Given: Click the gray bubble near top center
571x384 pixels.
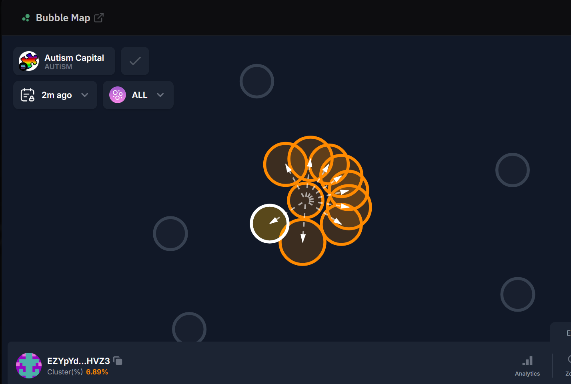Looking at the screenshot, I should point(257,81).
